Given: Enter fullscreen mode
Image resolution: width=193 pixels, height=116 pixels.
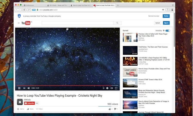Looking at the screenshot, I should click(116, 88).
